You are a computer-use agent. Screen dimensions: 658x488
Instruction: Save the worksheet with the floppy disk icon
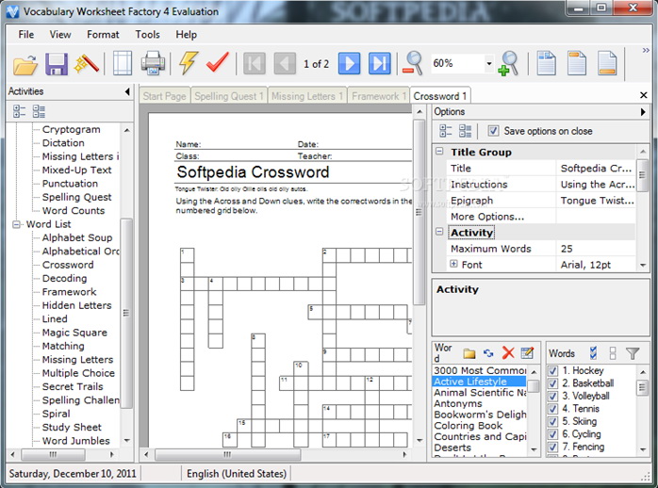pyautogui.click(x=57, y=64)
